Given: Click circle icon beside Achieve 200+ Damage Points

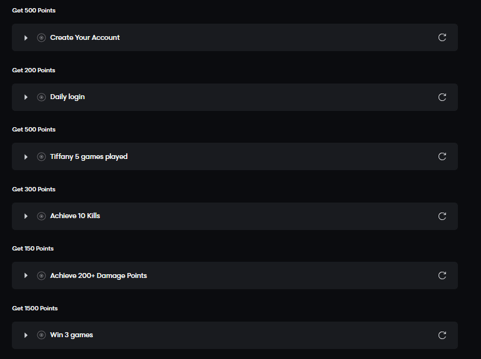Looking at the screenshot, I should coord(41,275).
